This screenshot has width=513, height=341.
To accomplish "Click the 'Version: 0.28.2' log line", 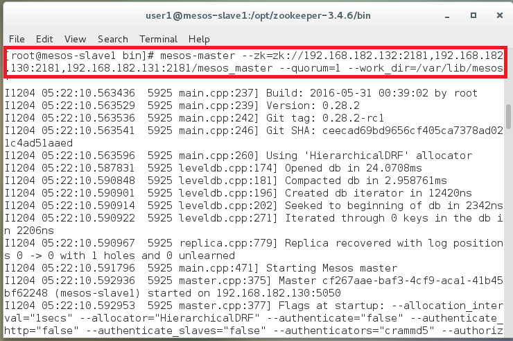I will (182, 106).
